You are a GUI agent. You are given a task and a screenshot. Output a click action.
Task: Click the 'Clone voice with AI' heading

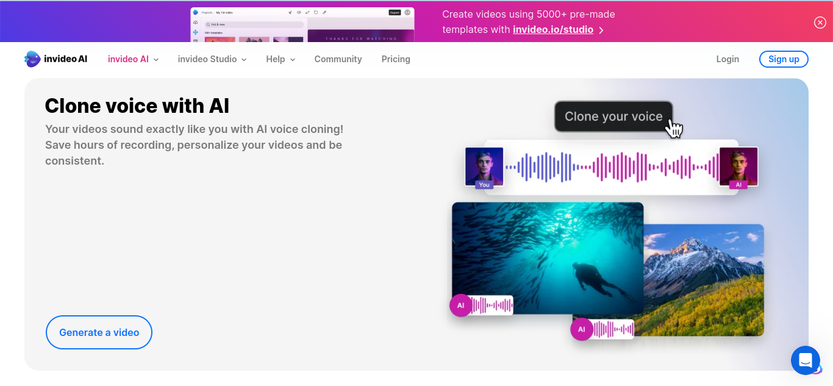coord(137,106)
